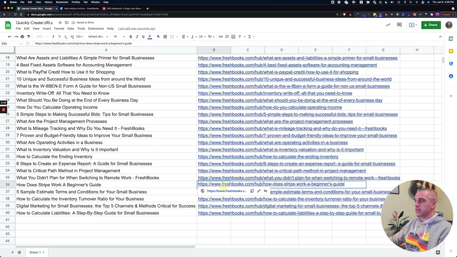This screenshot has height=257, width=457.
Task: Click Add Sheet plus button
Action: pos(12,252)
